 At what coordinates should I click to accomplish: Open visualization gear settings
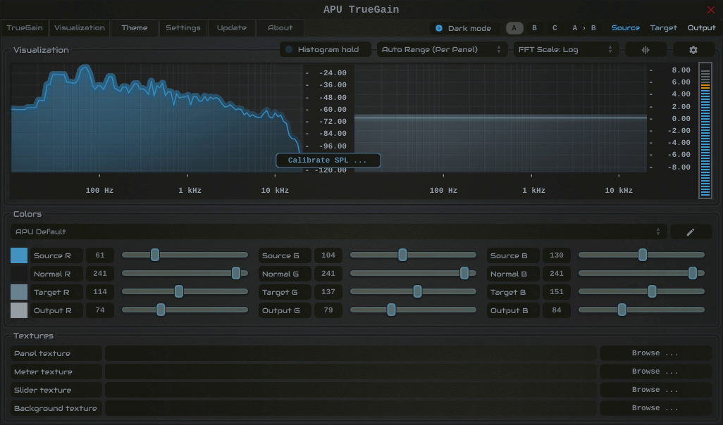click(x=693, y=50)
